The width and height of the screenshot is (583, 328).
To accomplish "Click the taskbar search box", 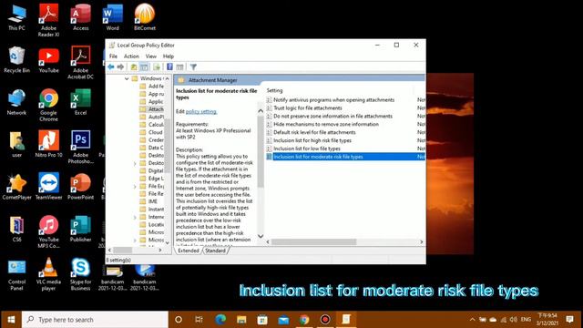I will click(95, 320).
